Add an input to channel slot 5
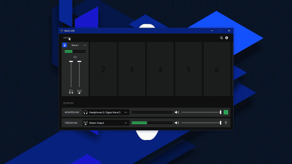The image size is (292, 164). 188,69
